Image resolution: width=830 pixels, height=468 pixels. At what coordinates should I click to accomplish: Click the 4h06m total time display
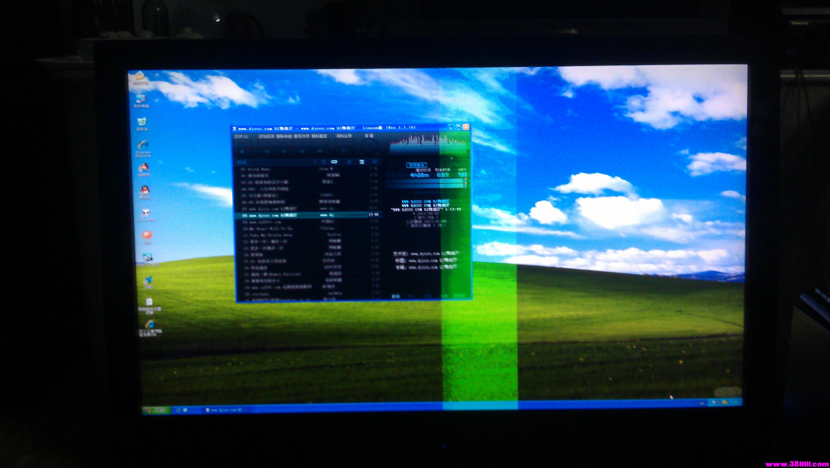420,175
